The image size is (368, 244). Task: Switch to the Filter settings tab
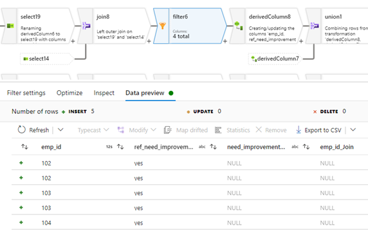point(26,93)
